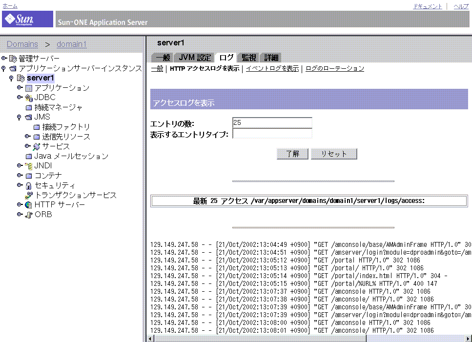Image resolution: width=472 pixels, height=342 pixels.
Task: Open the ログのローテーション link
Action: [x=335, y=69]
